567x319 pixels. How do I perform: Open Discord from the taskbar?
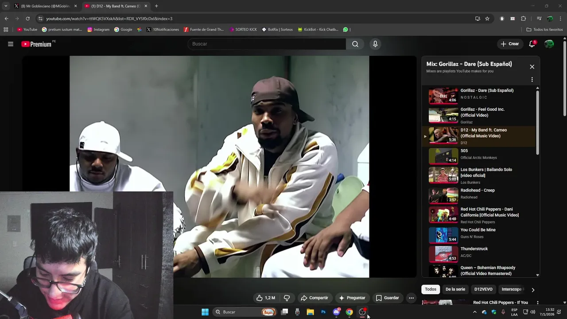[336, 312]
